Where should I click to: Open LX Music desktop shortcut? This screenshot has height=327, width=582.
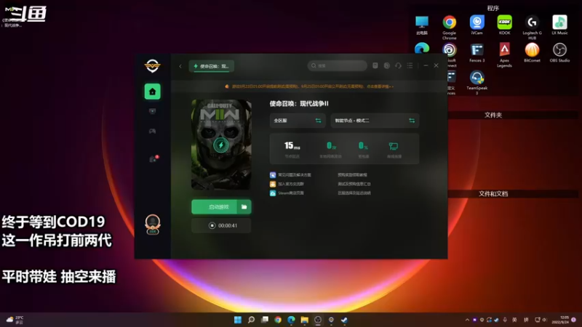pyautogui.click(x=559, y=25)
